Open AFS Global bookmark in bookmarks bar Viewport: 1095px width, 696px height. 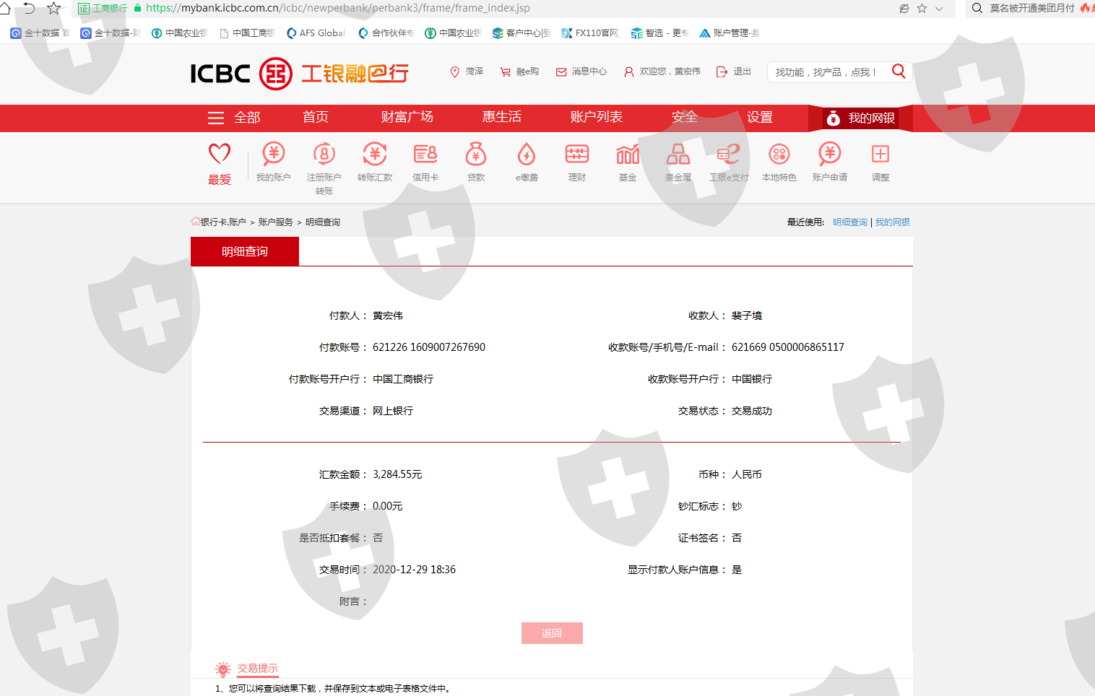[x=316, y=33]
